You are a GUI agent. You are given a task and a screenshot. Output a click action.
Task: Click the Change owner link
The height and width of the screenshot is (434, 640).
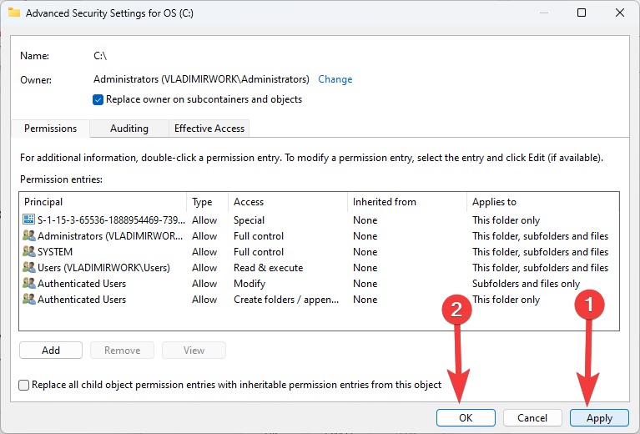[x=335, y=79]
